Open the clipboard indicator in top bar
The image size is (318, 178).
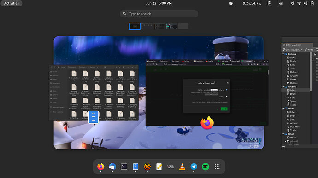pos(269,3)
